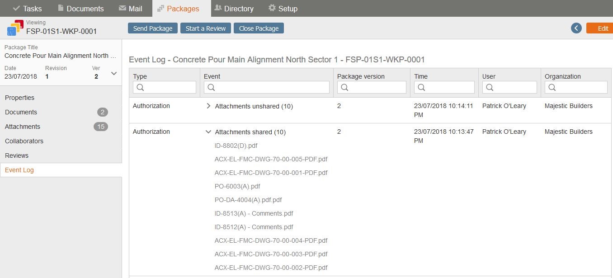This screenshot has height=278, width=613.
Task: Click the search icon in Organization filter
Action: point(552,88)
